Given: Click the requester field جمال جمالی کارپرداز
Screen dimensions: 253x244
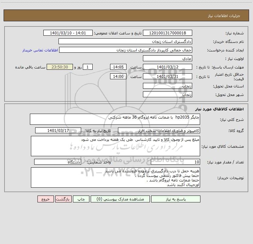Looking at the screenshot, I should coord(126,50).
